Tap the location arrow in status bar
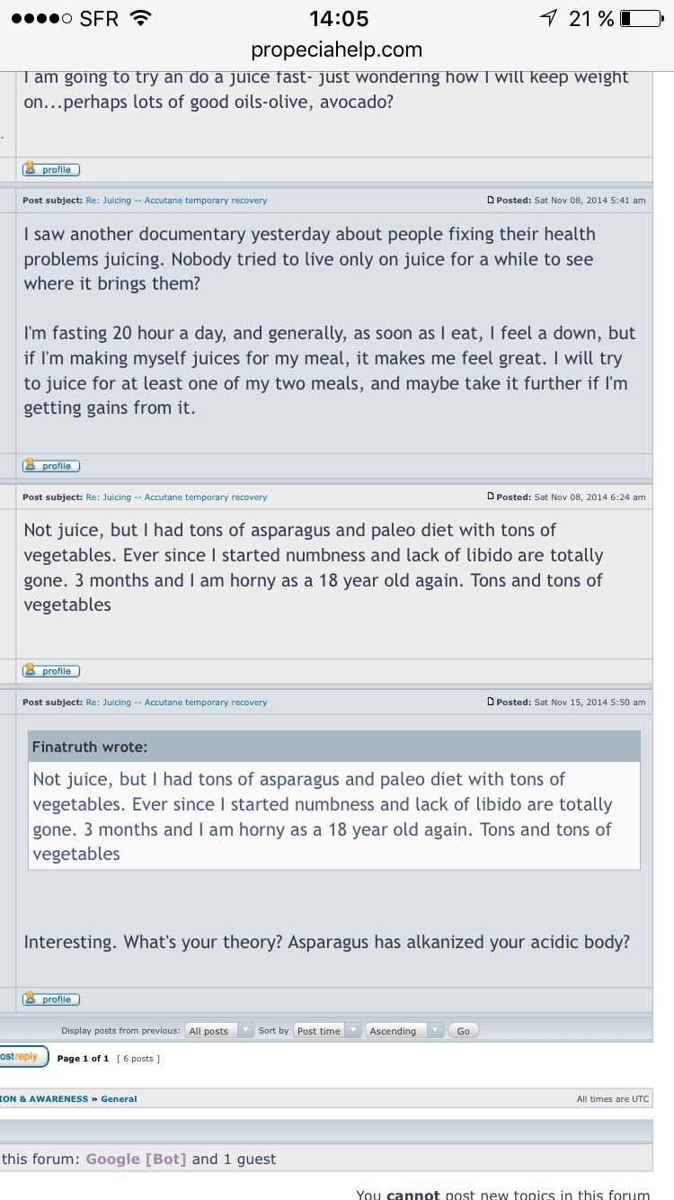This screenshot has width=674, height=1200. [x=548, y=18]
